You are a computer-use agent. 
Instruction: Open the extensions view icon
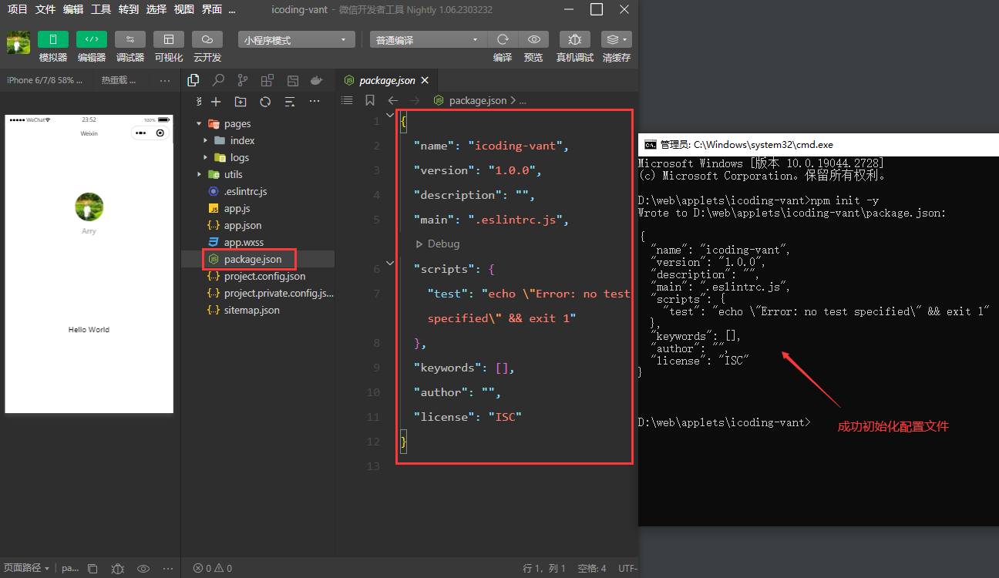(x=267, y=80)
